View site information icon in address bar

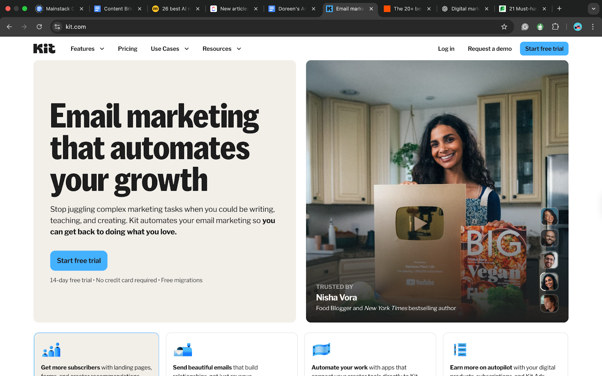pyautogui.click(x=57, y=27)
